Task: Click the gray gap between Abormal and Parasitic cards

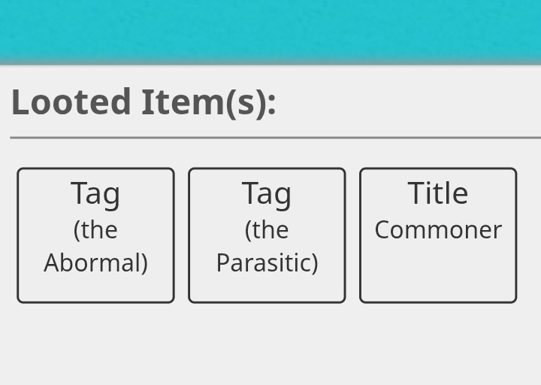Action: pos(182,235)
